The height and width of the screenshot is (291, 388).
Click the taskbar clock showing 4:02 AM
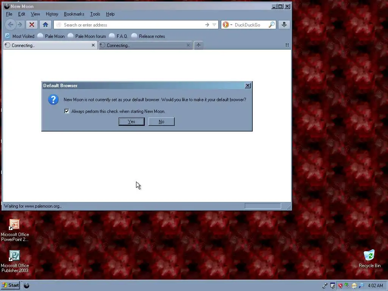(x=375, y=286)
